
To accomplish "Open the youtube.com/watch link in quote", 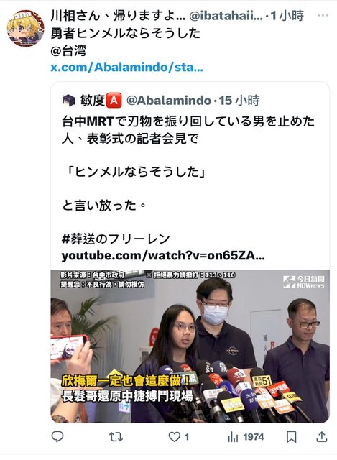I will [163, 256].
